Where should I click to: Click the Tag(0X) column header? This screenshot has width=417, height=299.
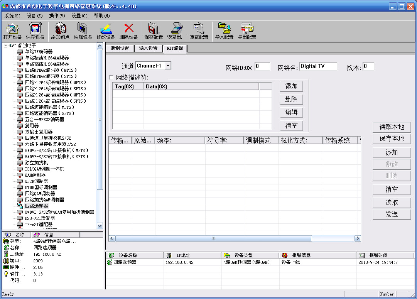pos(128,86)
